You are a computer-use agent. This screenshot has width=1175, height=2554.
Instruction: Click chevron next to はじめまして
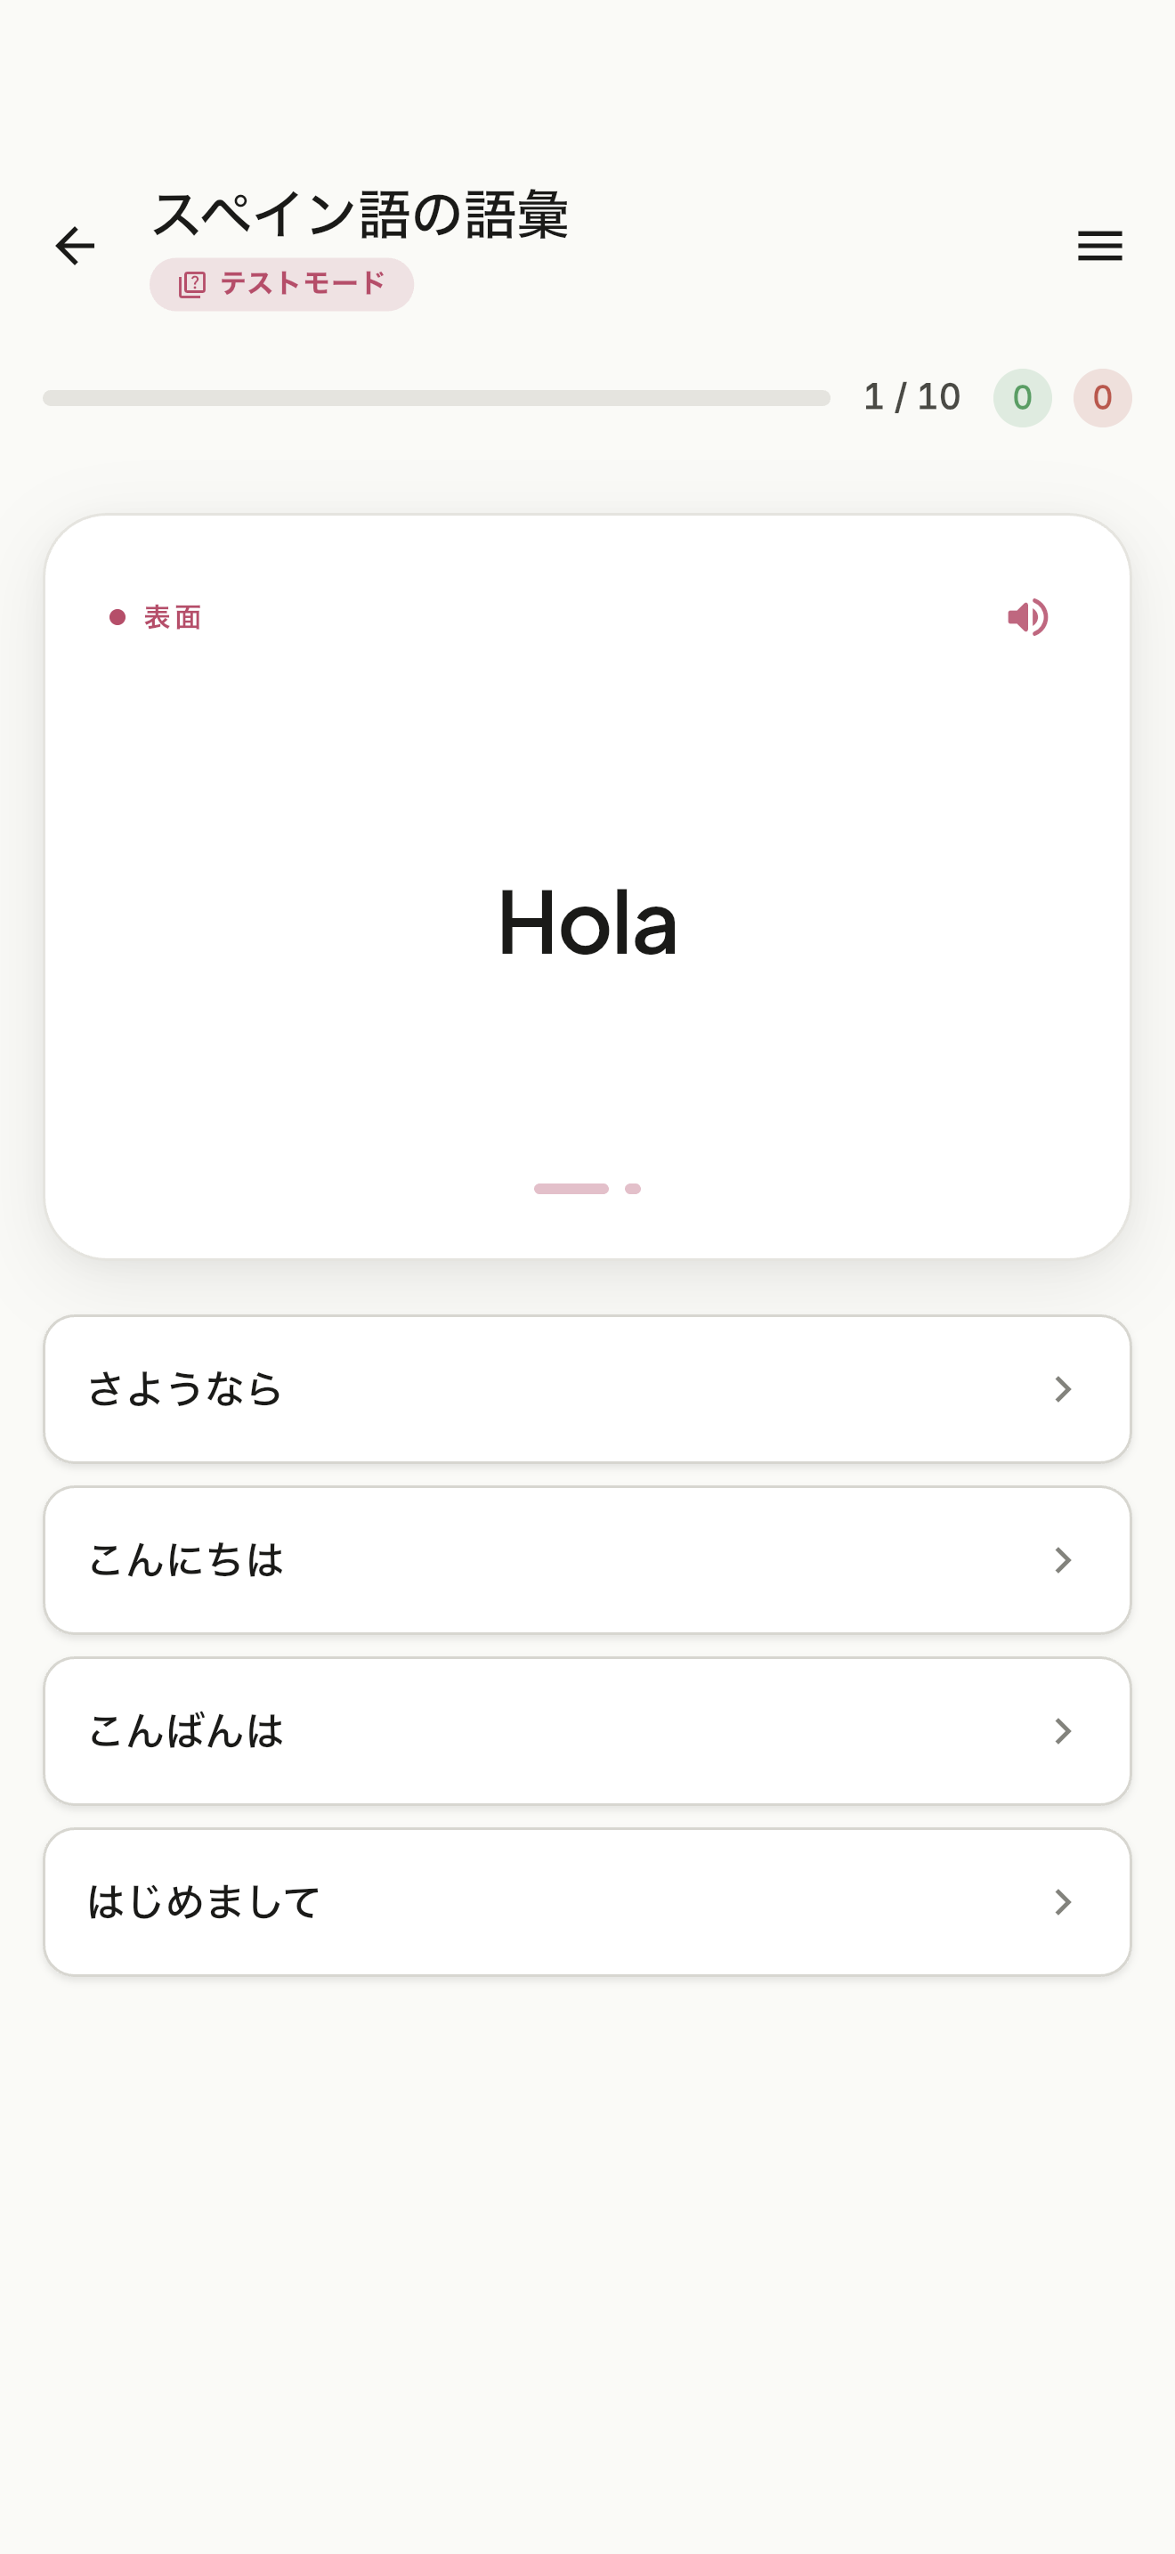(1063, 1903)
